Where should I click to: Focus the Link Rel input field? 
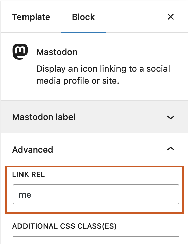click(x=96, y=194)
